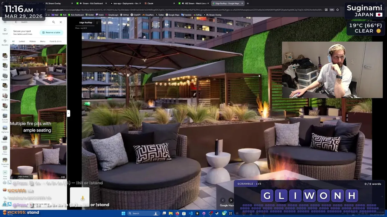Open the SimpleLogin bookmark

[x=112, y=15]
